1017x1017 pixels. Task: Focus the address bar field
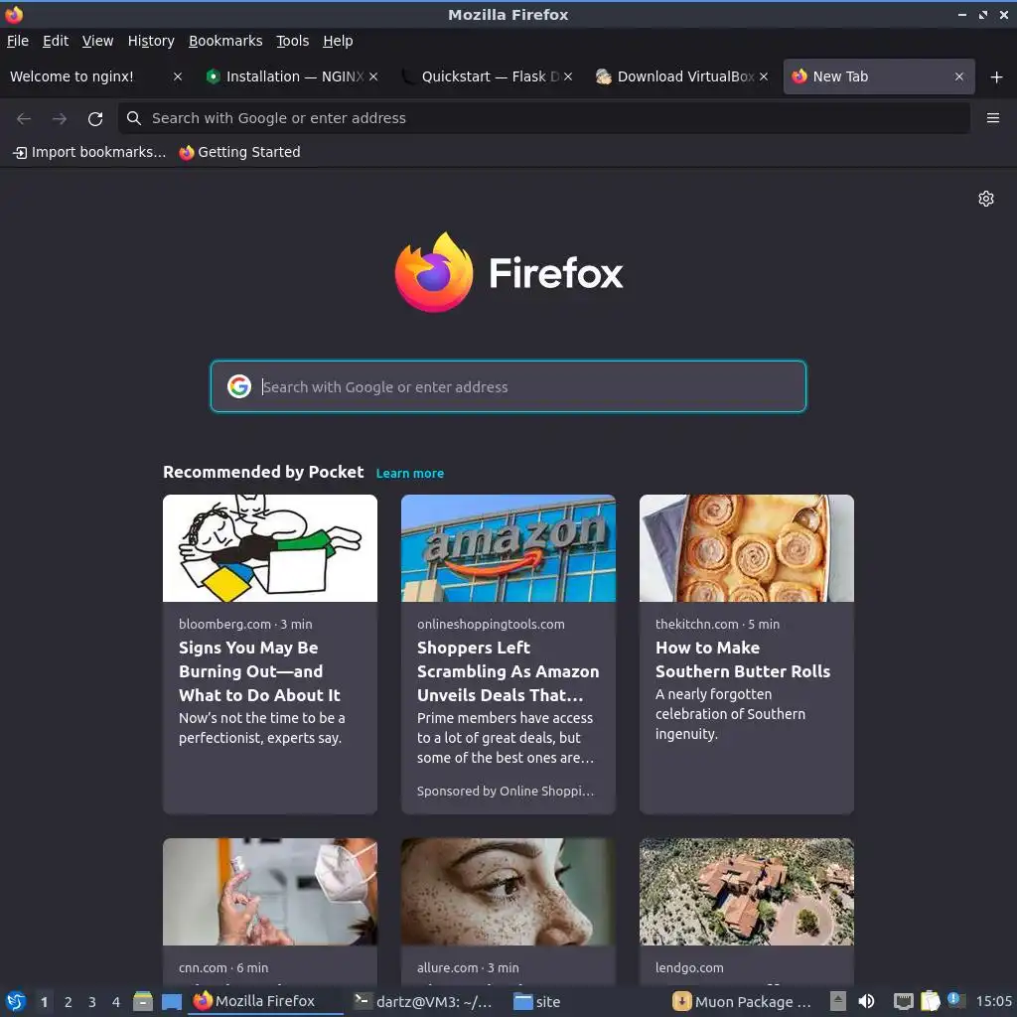543,118
